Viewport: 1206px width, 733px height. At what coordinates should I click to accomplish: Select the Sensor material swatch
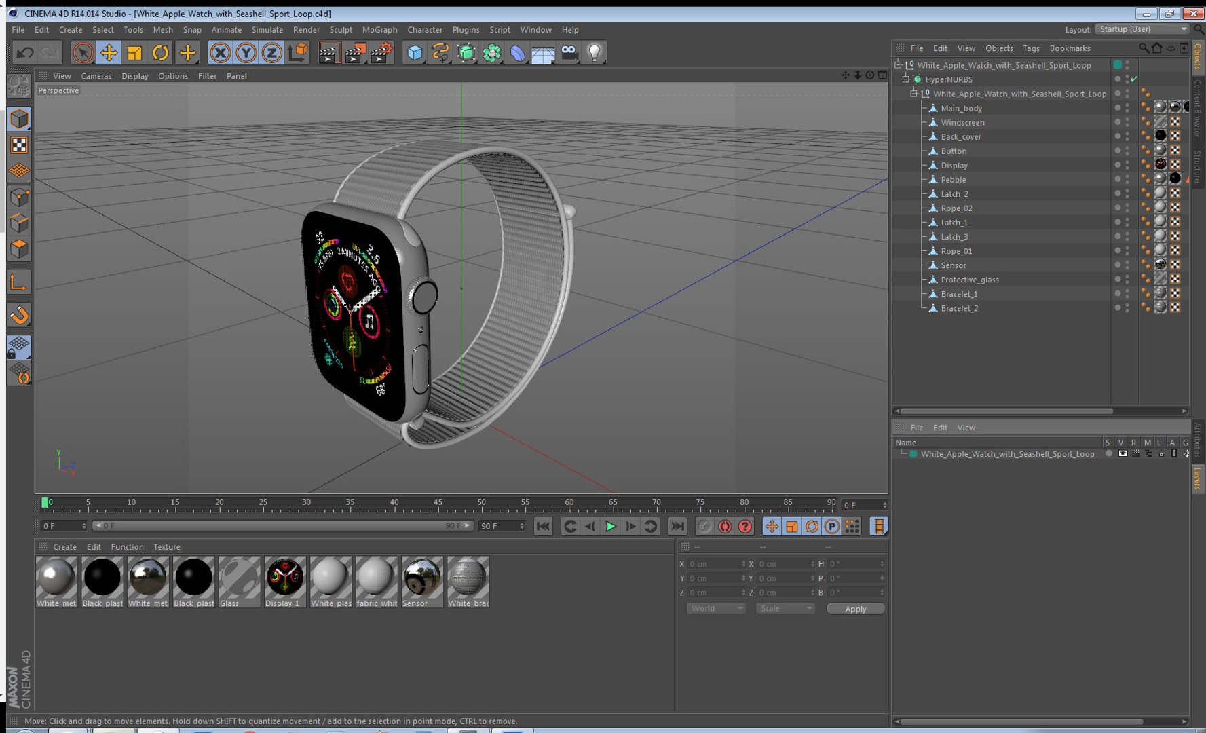tap(422, 582)
